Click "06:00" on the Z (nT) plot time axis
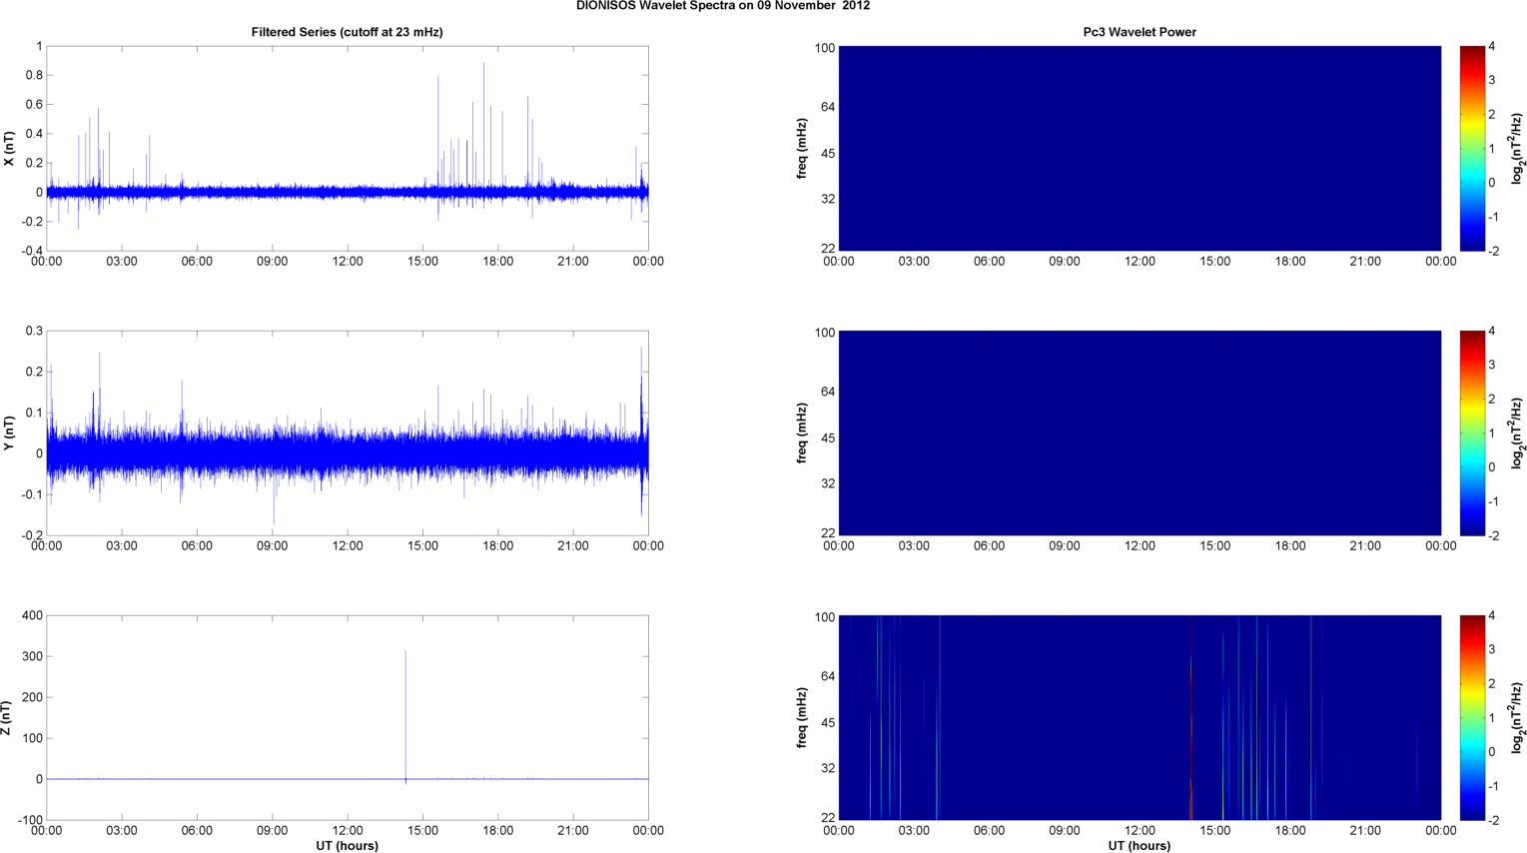The image size is (1527, 853). 197,831
